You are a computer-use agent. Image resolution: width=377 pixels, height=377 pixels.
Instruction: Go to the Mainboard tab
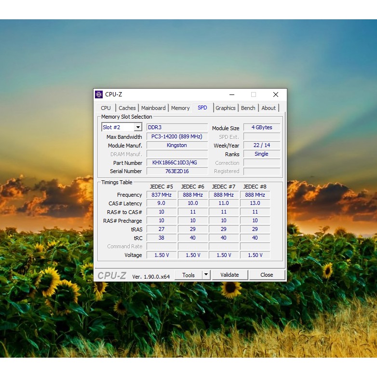[153, 108]
